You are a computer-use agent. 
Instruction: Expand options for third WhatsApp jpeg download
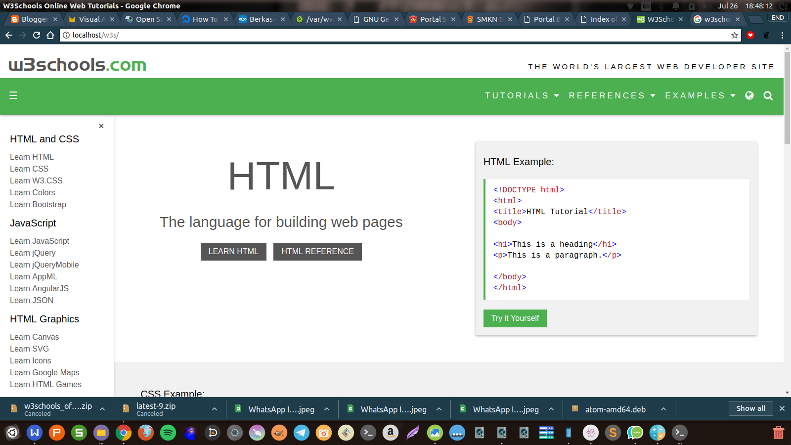coord(551,409)
